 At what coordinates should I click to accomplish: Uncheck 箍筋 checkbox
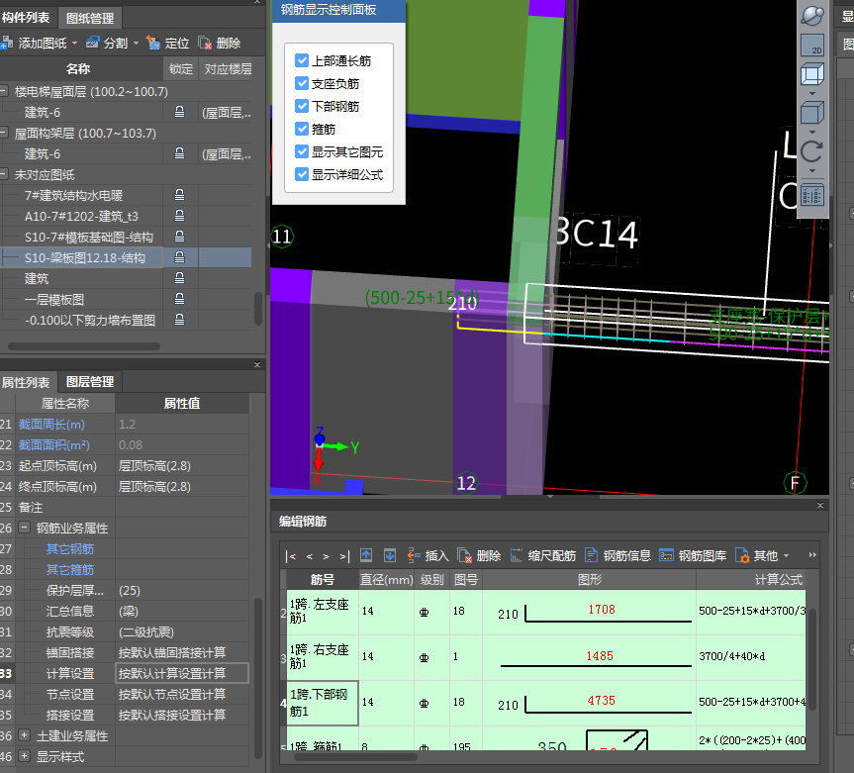(x=302, y=129)
